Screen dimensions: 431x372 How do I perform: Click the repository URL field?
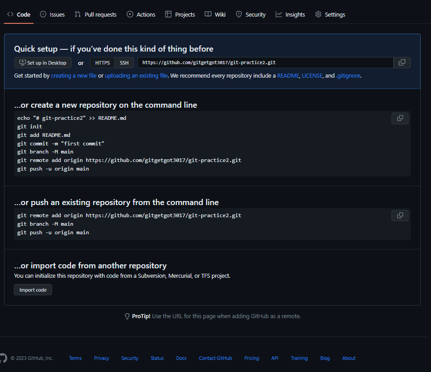pos(265,63)
